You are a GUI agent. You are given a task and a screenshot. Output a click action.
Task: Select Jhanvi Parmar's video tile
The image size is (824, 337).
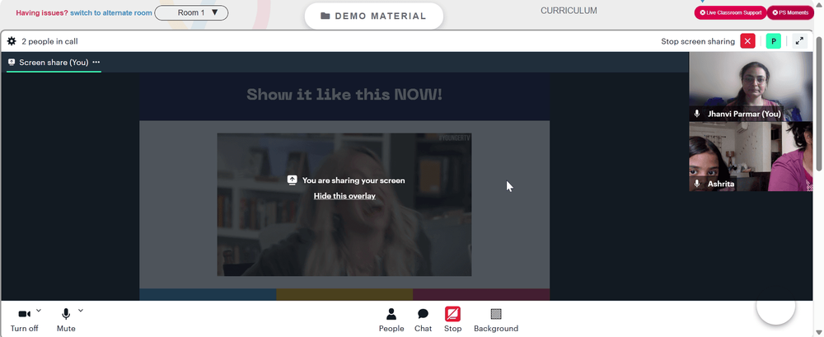click(751, 87)
